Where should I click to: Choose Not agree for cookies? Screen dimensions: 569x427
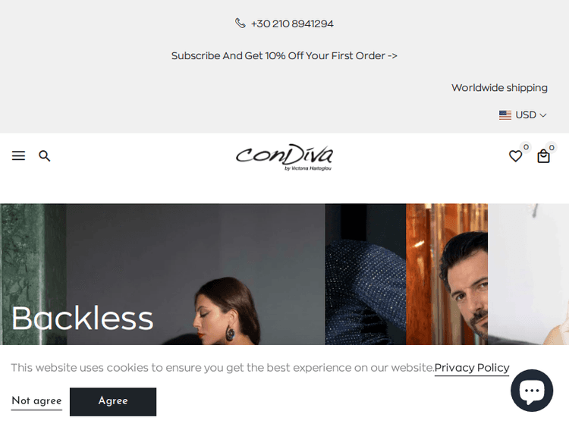(36, 401)
